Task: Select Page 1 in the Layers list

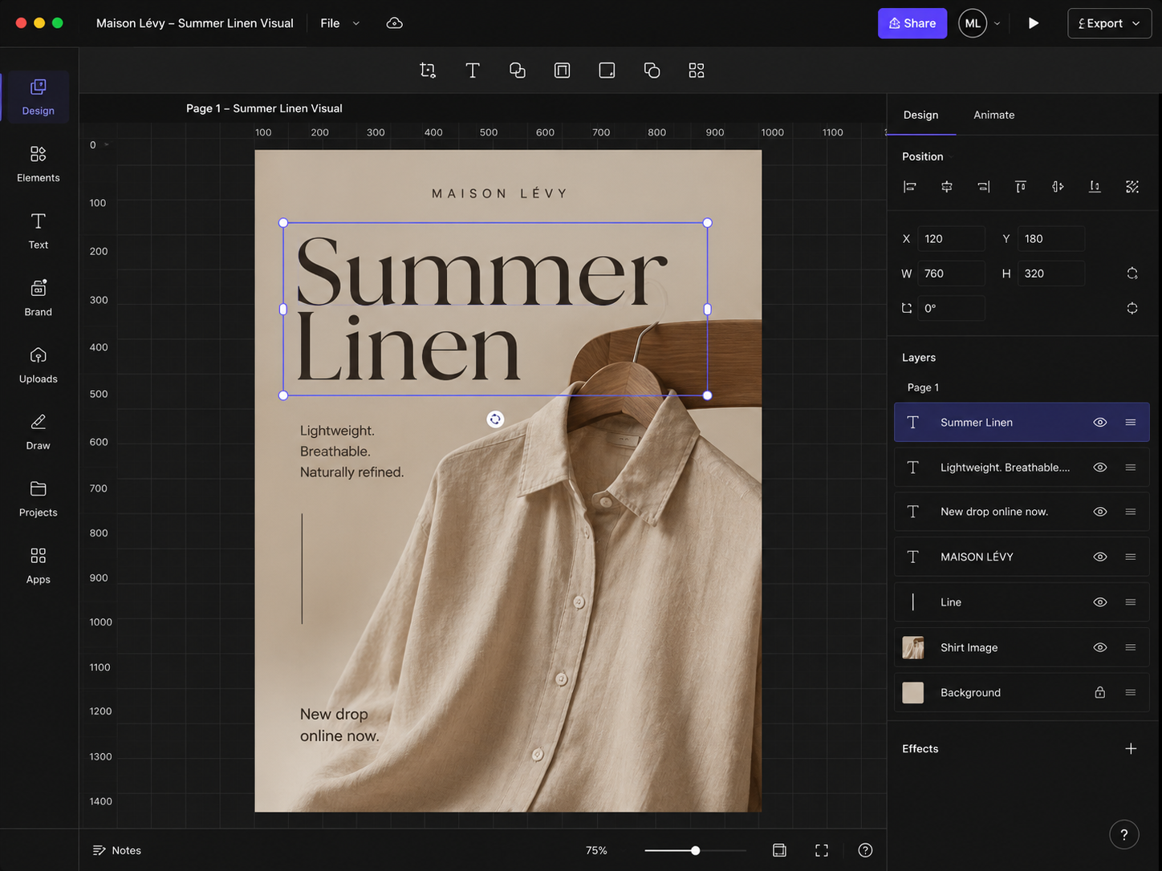Action: point(923,387)
